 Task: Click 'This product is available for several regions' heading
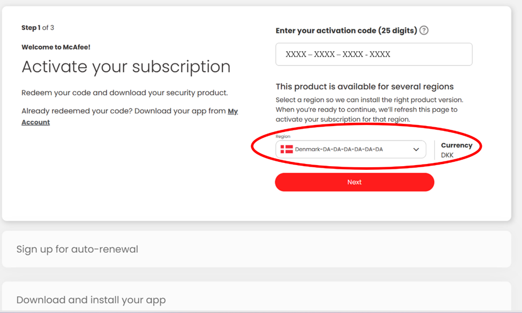point(364,87)
